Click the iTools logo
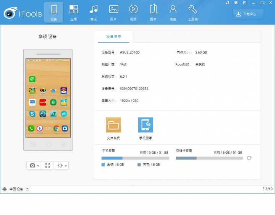 [x=23, y=13]
